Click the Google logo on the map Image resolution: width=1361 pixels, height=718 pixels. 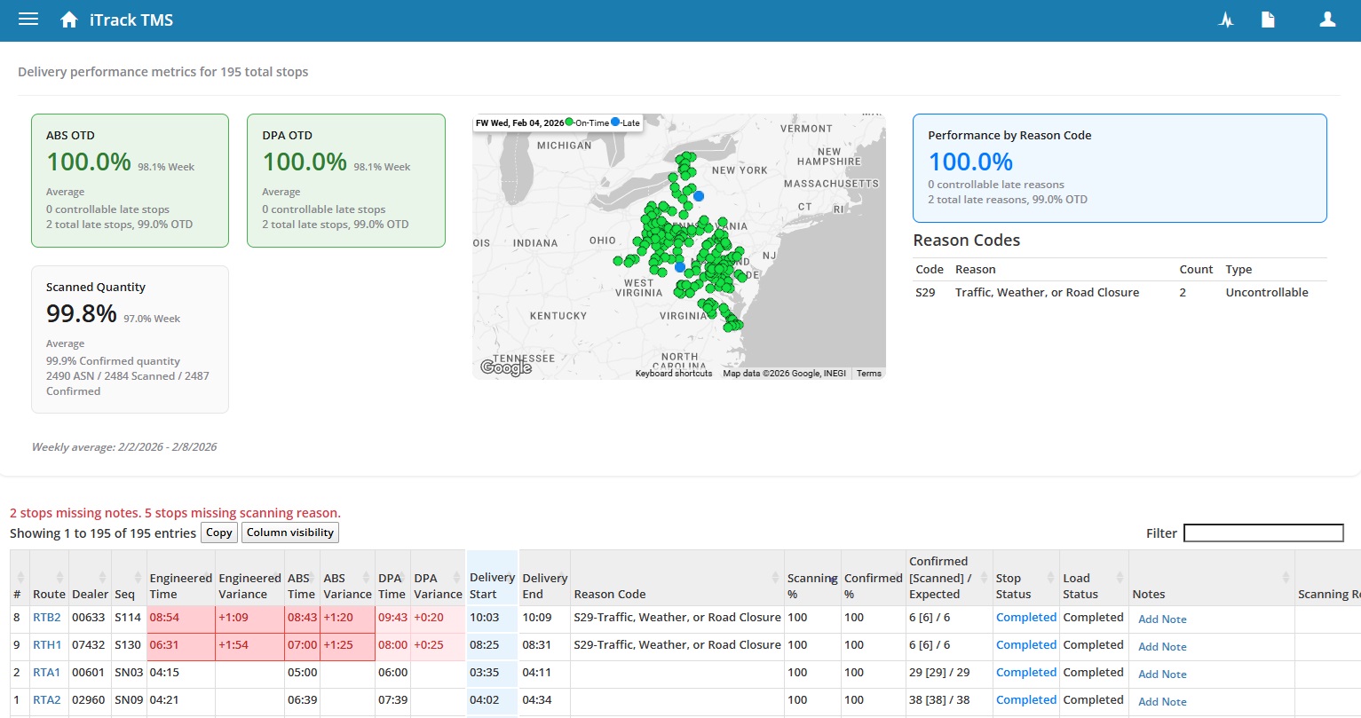pyautogui.click(x=504, y=366)
